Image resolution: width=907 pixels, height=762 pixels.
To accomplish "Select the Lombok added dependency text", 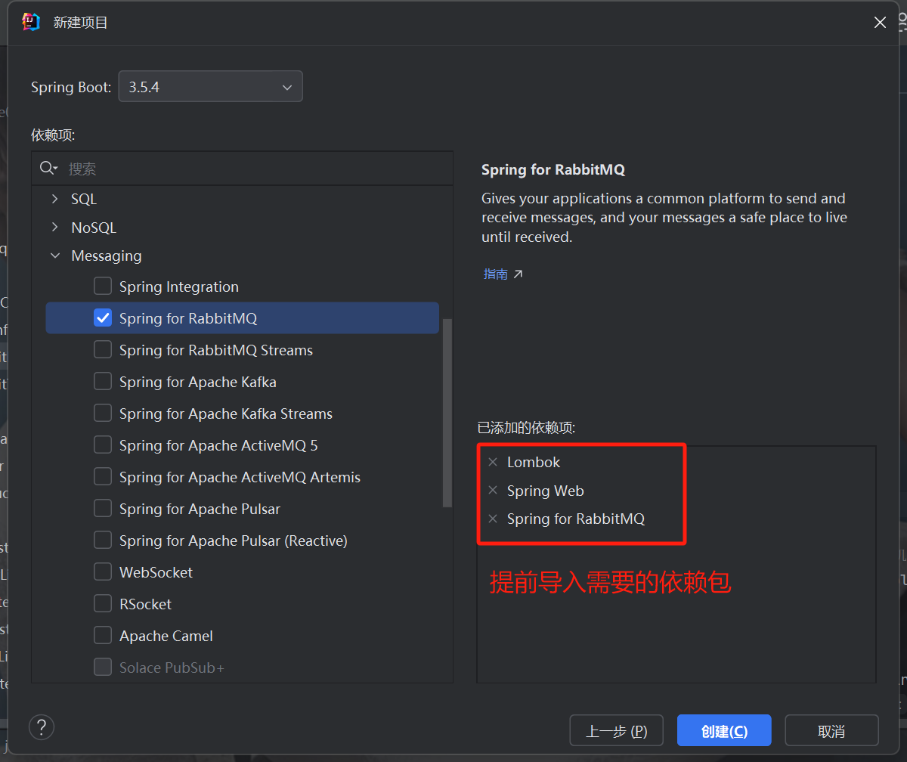I will point(534,462).
